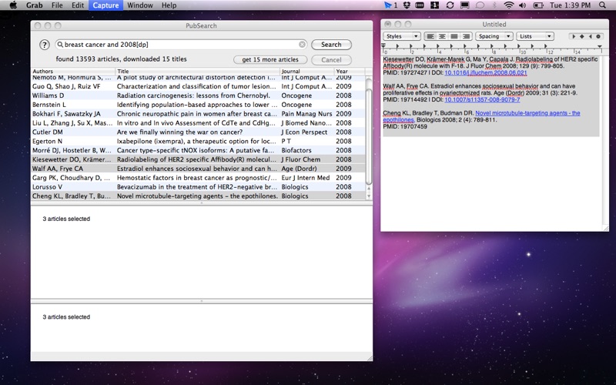
Task: Select the decimal tab stop circle tool
Action: pos(598,36)
